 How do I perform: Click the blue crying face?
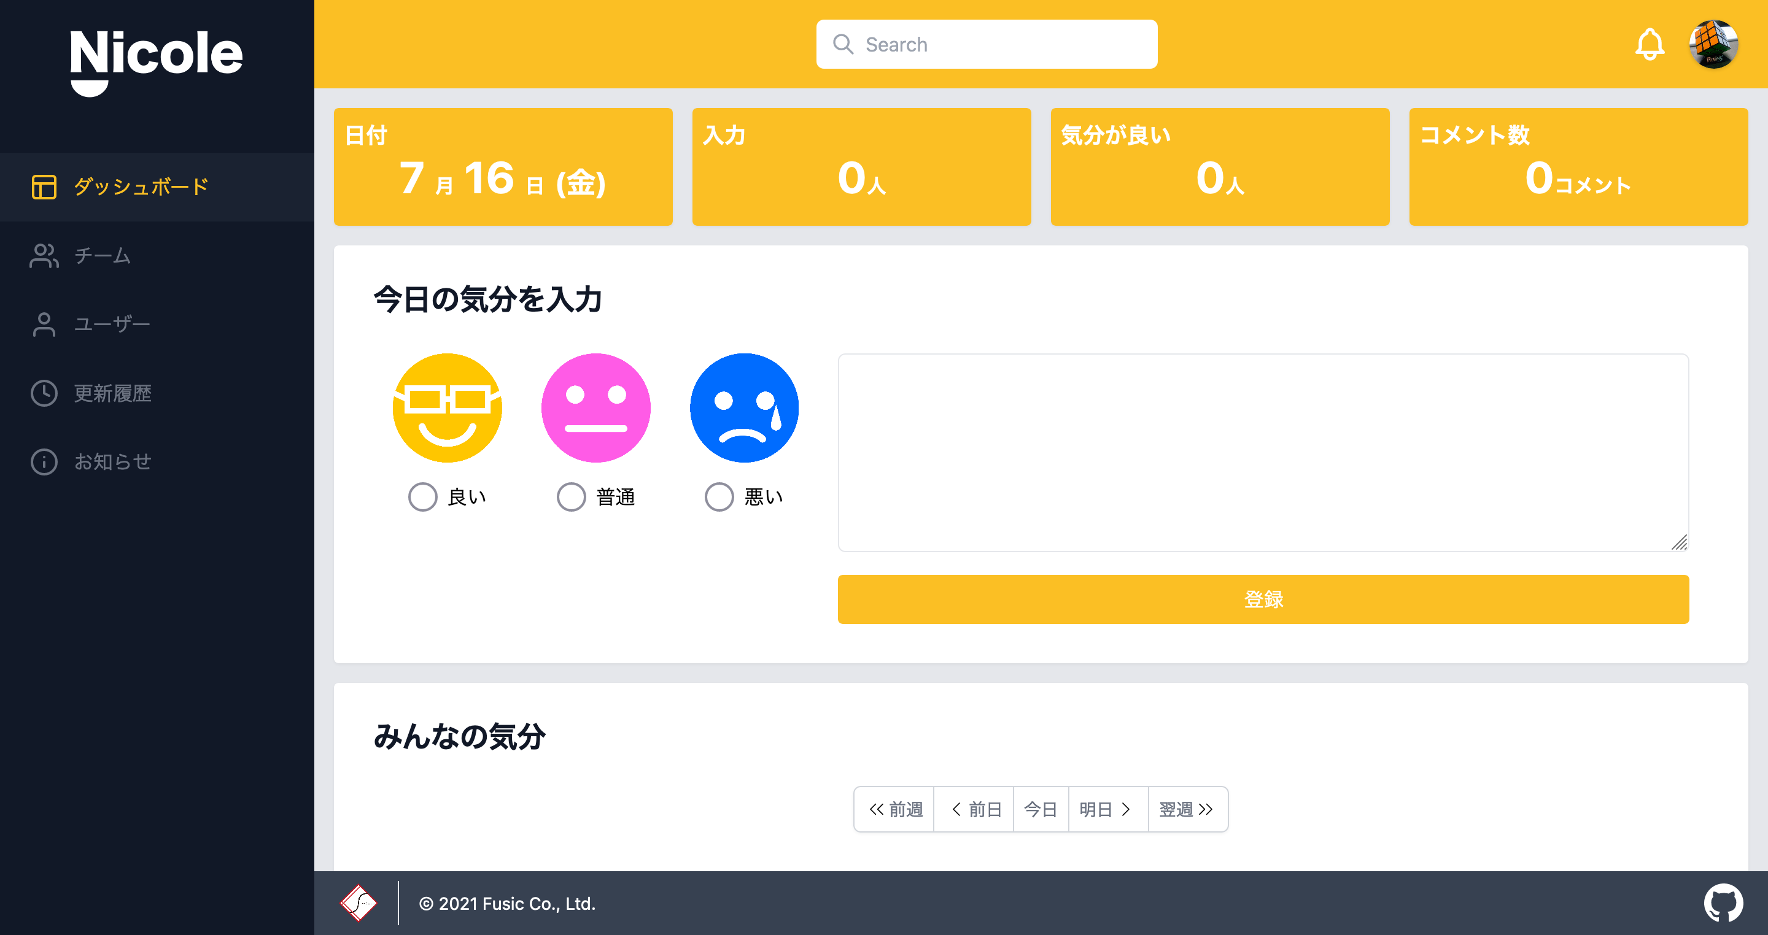coord(744,407)
